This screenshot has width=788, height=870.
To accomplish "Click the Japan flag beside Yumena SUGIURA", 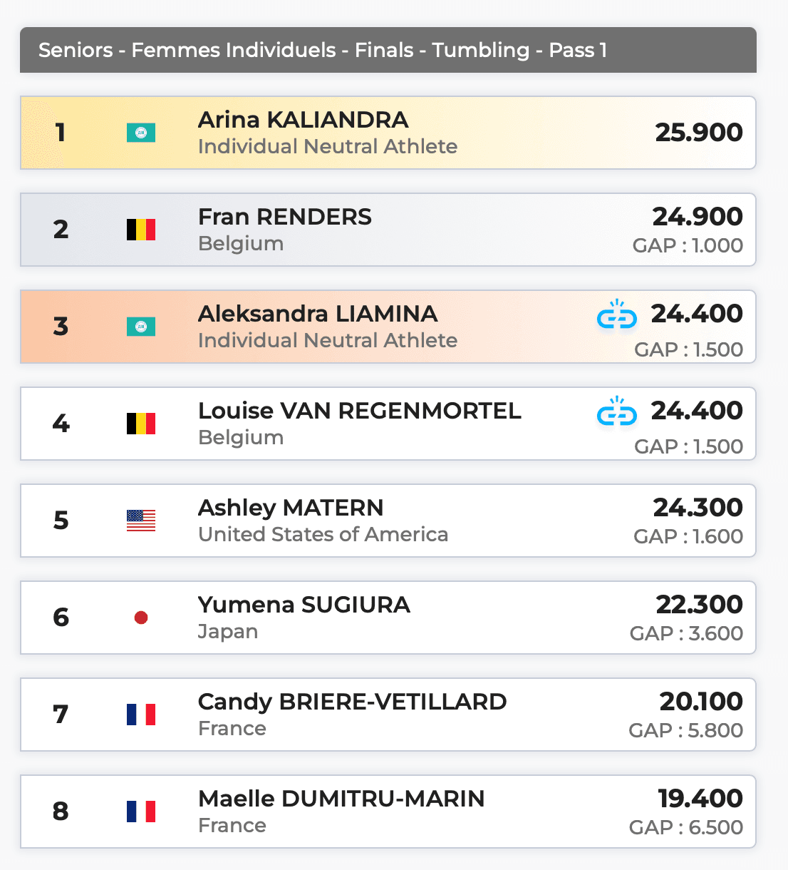I will (x=141, y=618).
